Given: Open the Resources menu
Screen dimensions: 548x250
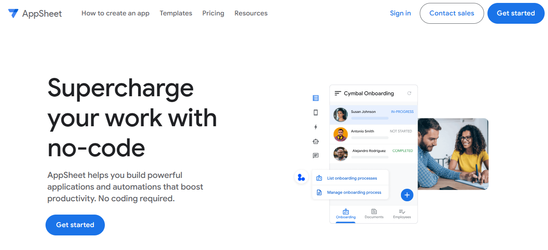Looking at the screenshot, I should pyautogui.click(x=251, y=13).
